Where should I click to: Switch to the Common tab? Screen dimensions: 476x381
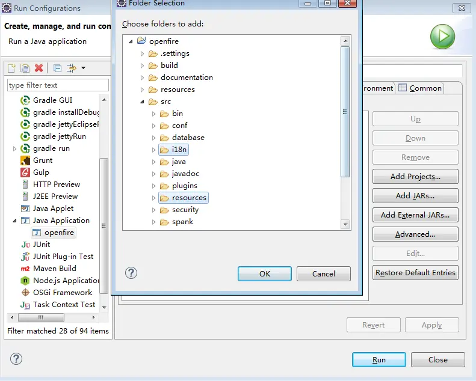[x=420, y=88]
